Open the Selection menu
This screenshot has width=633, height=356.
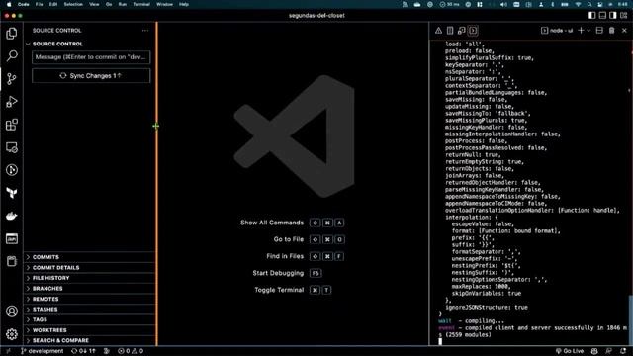tap(73, 4)
